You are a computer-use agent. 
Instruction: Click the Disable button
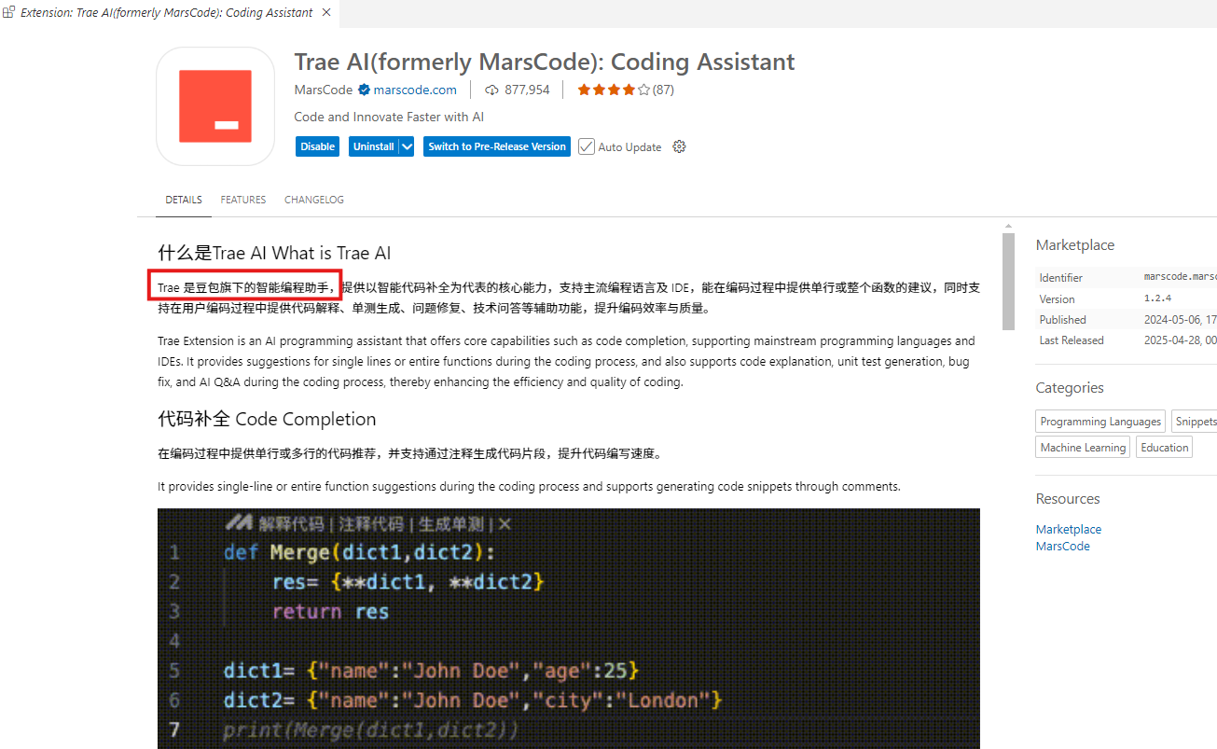tap(317, 146)
